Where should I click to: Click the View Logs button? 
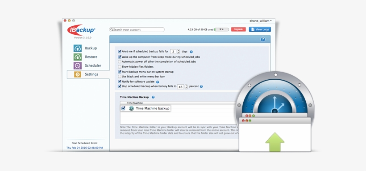260,29
